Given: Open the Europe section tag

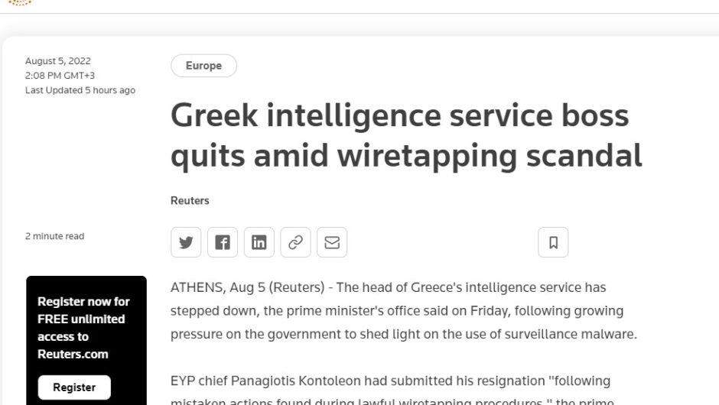Looking at the screenshot, I should click(203, 66).
